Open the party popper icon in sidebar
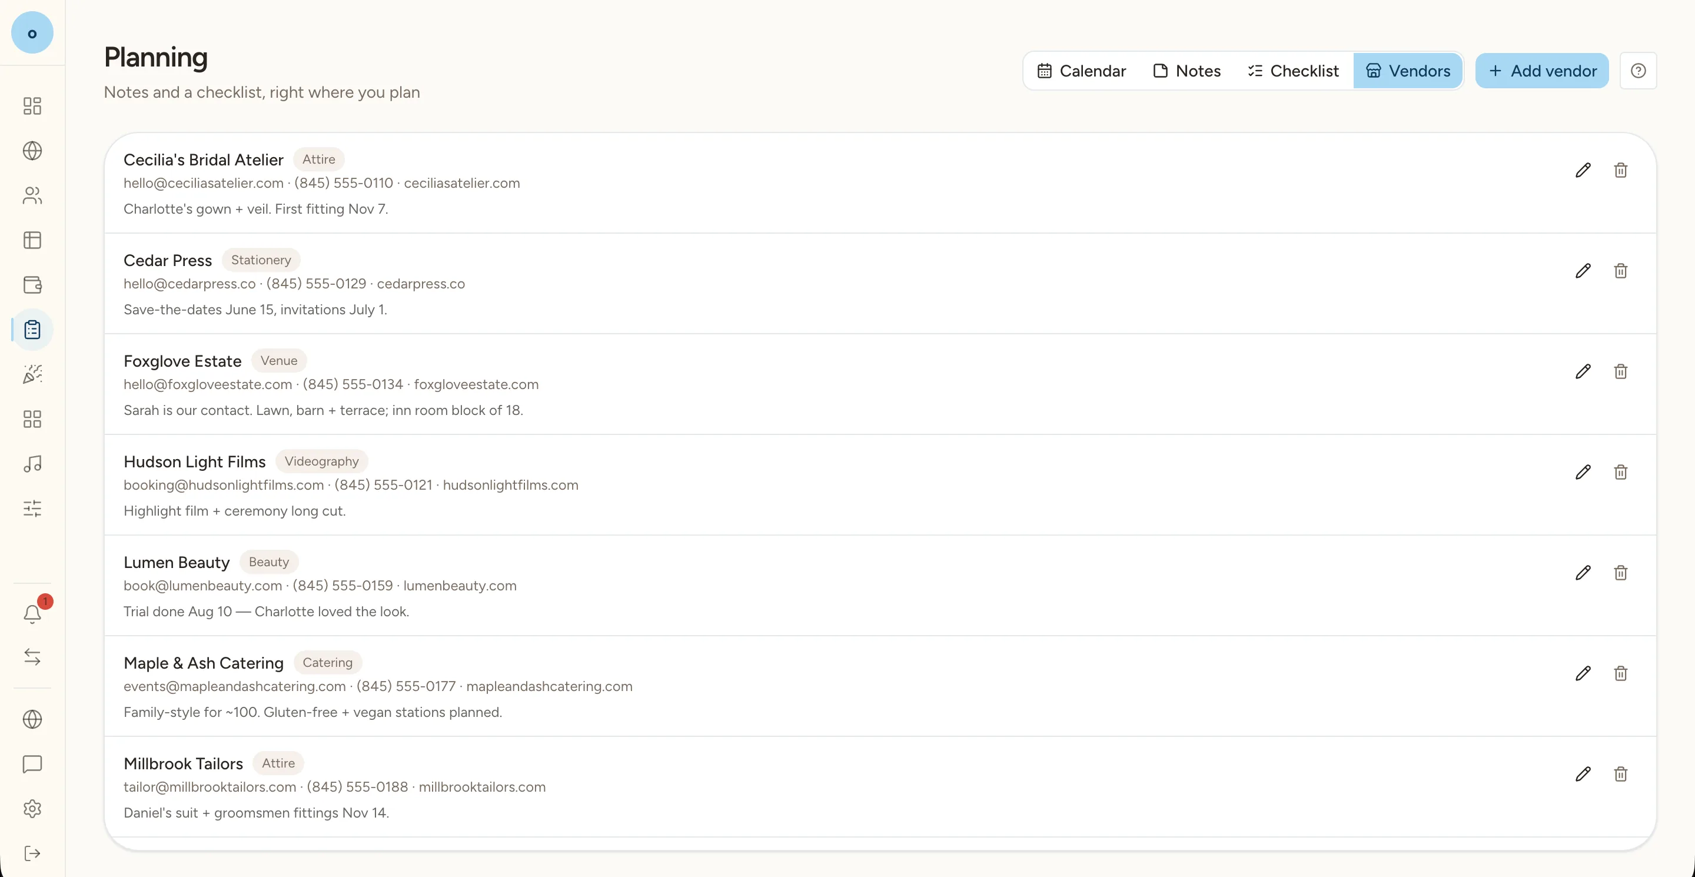 point(32,374)
